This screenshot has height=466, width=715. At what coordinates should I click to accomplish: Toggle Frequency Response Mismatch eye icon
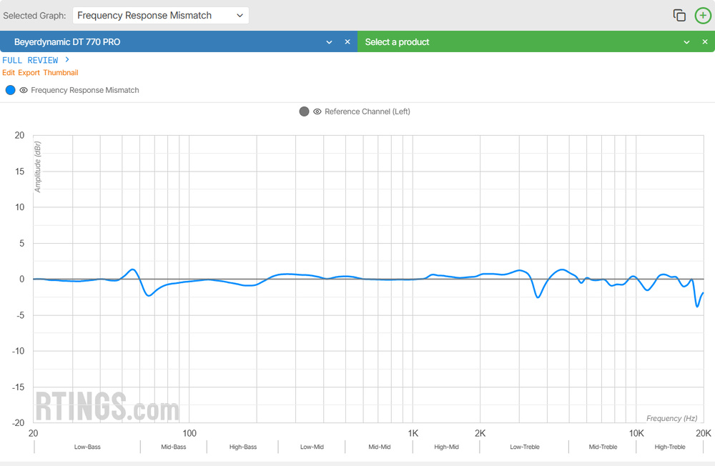(24, 91)
